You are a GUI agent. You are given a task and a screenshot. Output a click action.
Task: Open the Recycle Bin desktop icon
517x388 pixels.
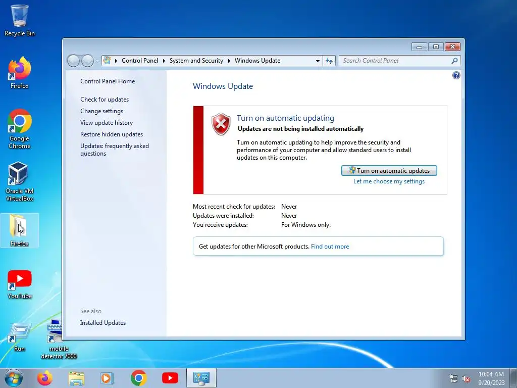(x=19, y=20)
